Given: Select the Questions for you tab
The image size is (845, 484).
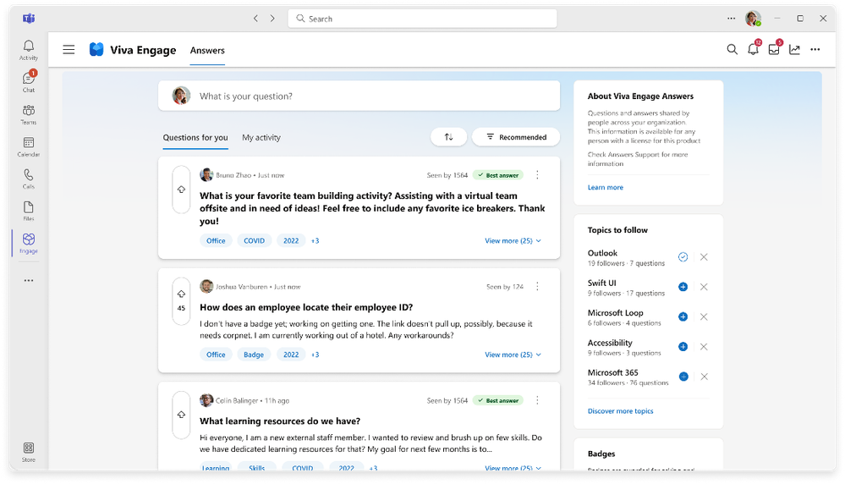Looking at the screenshot, I should pyautogui.click(x=195, y=137).
